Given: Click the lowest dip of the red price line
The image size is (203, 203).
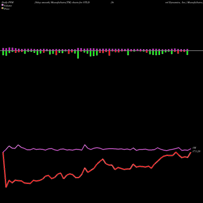Looking at the screenshot, I should click(x=6, y=187).
